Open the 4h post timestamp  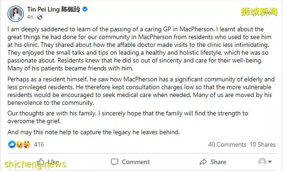click(x=30, y=17)
